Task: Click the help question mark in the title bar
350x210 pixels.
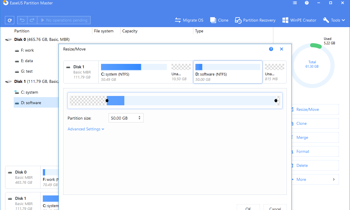Action: (x=307, y=3)
